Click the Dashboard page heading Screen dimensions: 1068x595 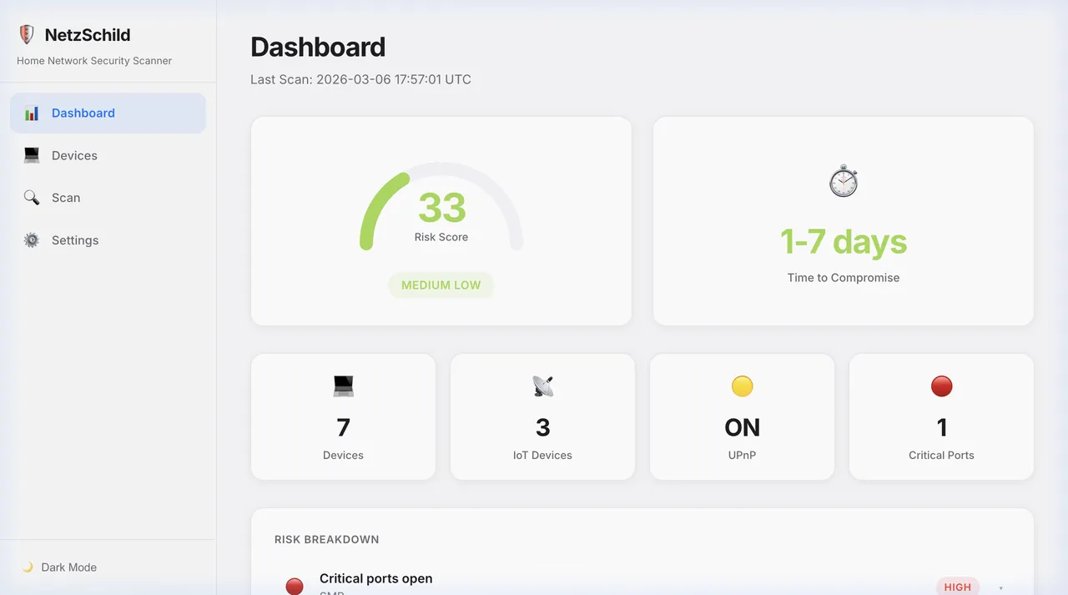pyautogui.click(x=318, y=47)
